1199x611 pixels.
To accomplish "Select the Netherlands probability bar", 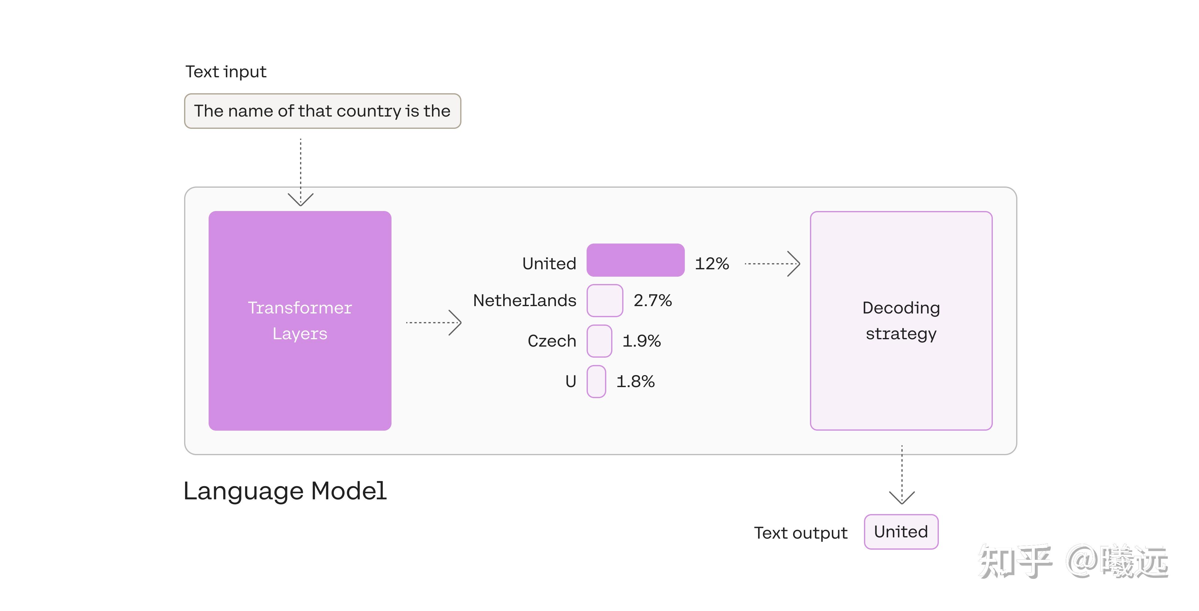I will coord(605,301).
